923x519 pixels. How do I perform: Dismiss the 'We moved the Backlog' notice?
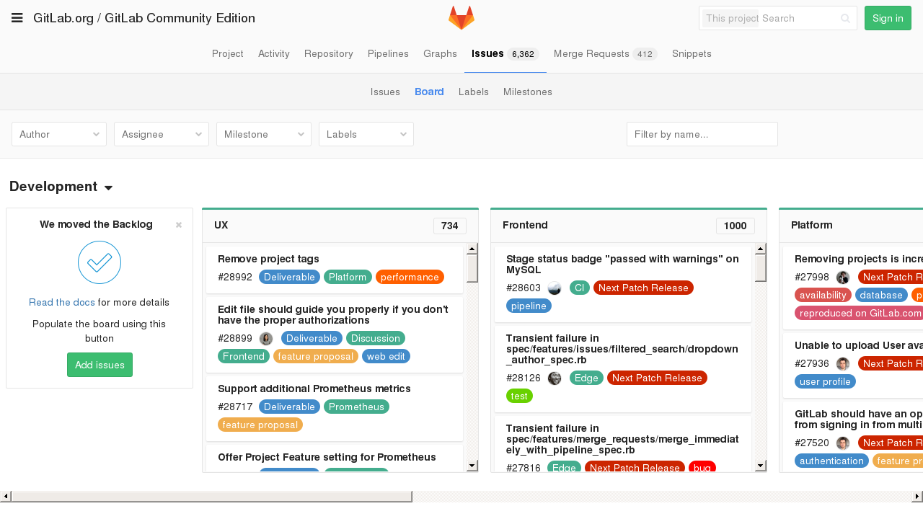tap(179, 225)
